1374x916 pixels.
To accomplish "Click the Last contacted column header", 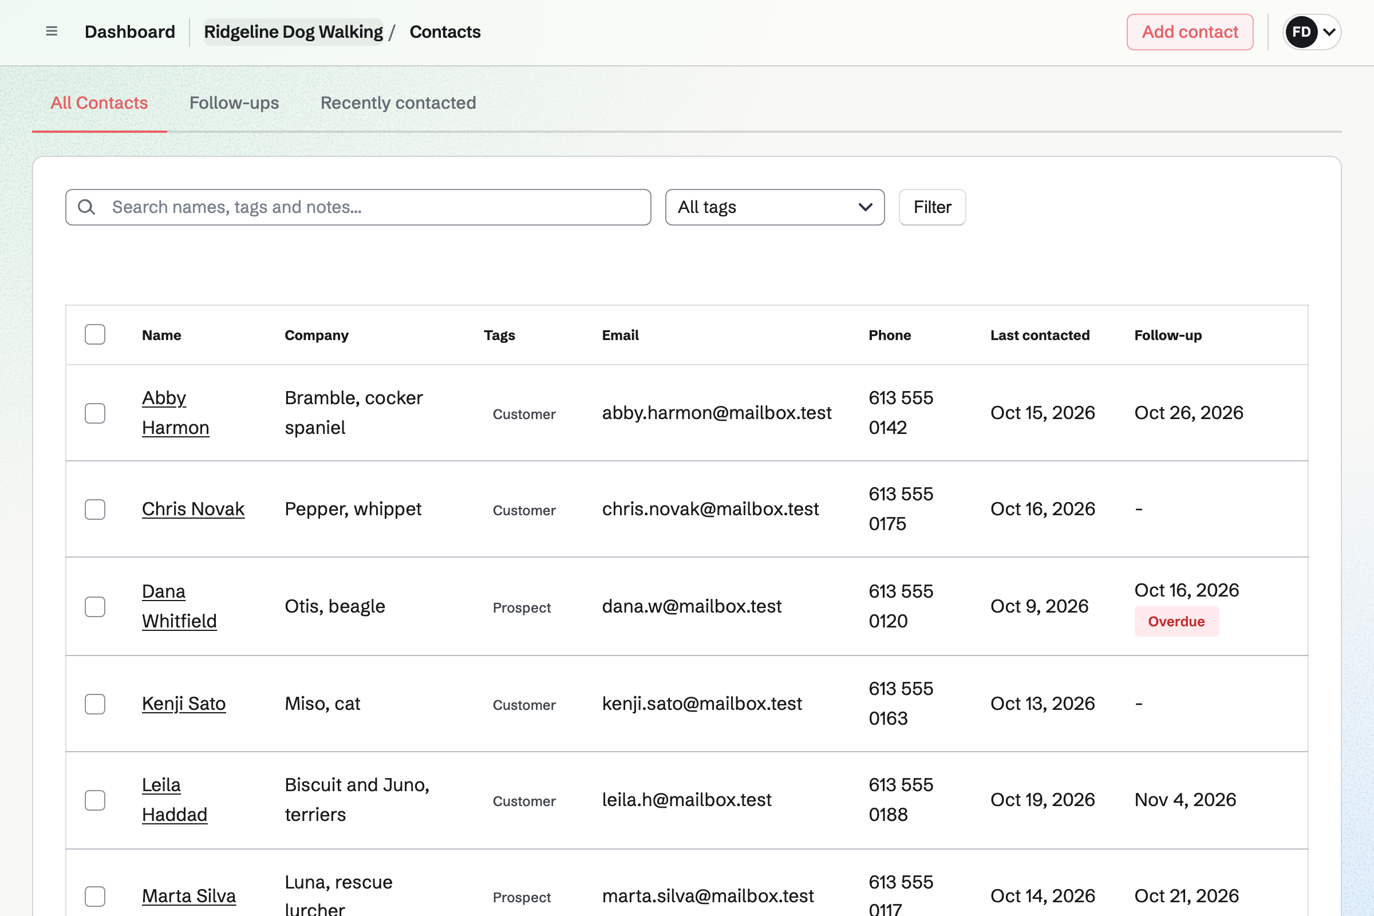I will 1040,335.
